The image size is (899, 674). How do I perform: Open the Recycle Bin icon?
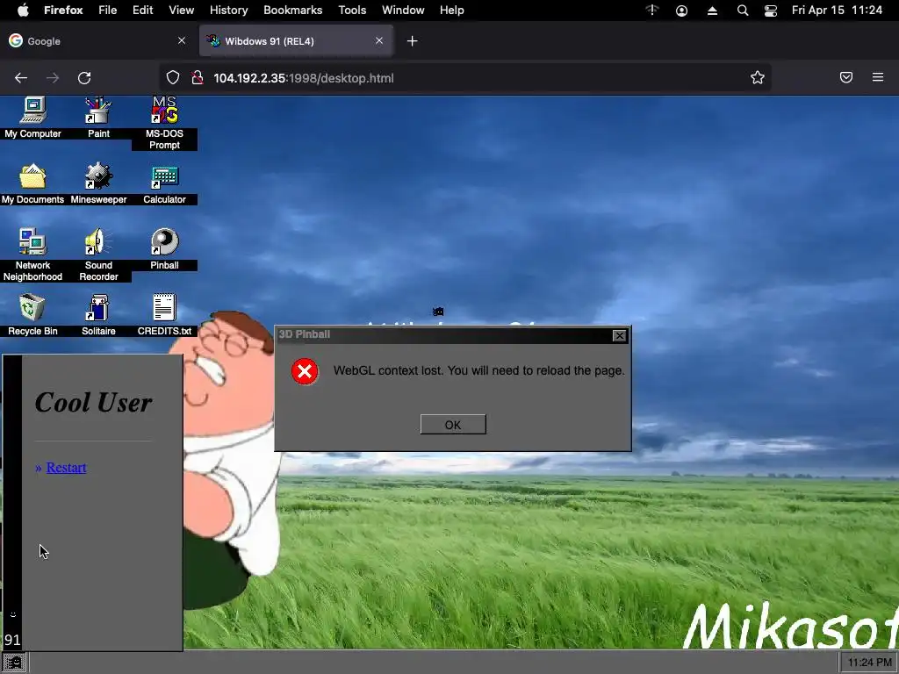point(32,315)
